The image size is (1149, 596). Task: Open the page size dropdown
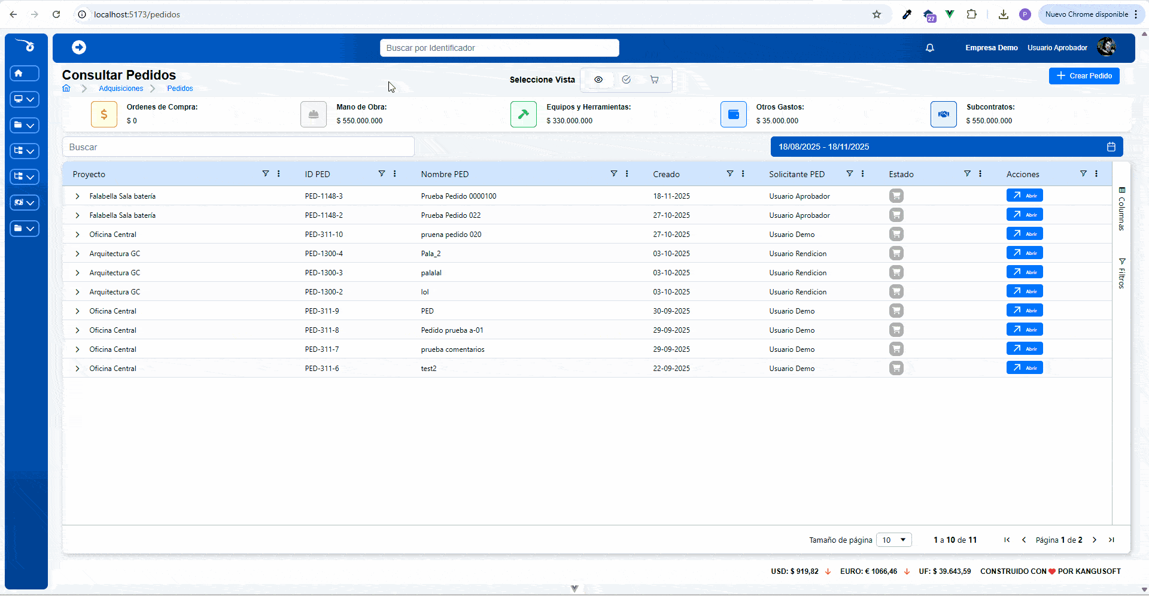coord(893,540)
